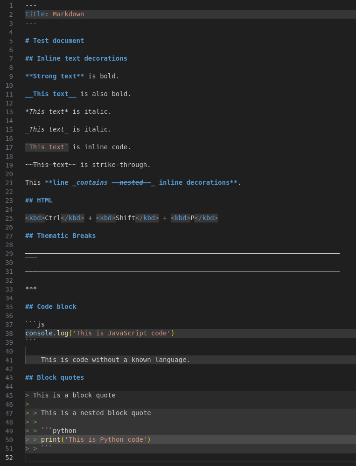Click the struck-through word "~~nested~~"
The width and height of the screenshot is (356, 466).
coord(132,182)
